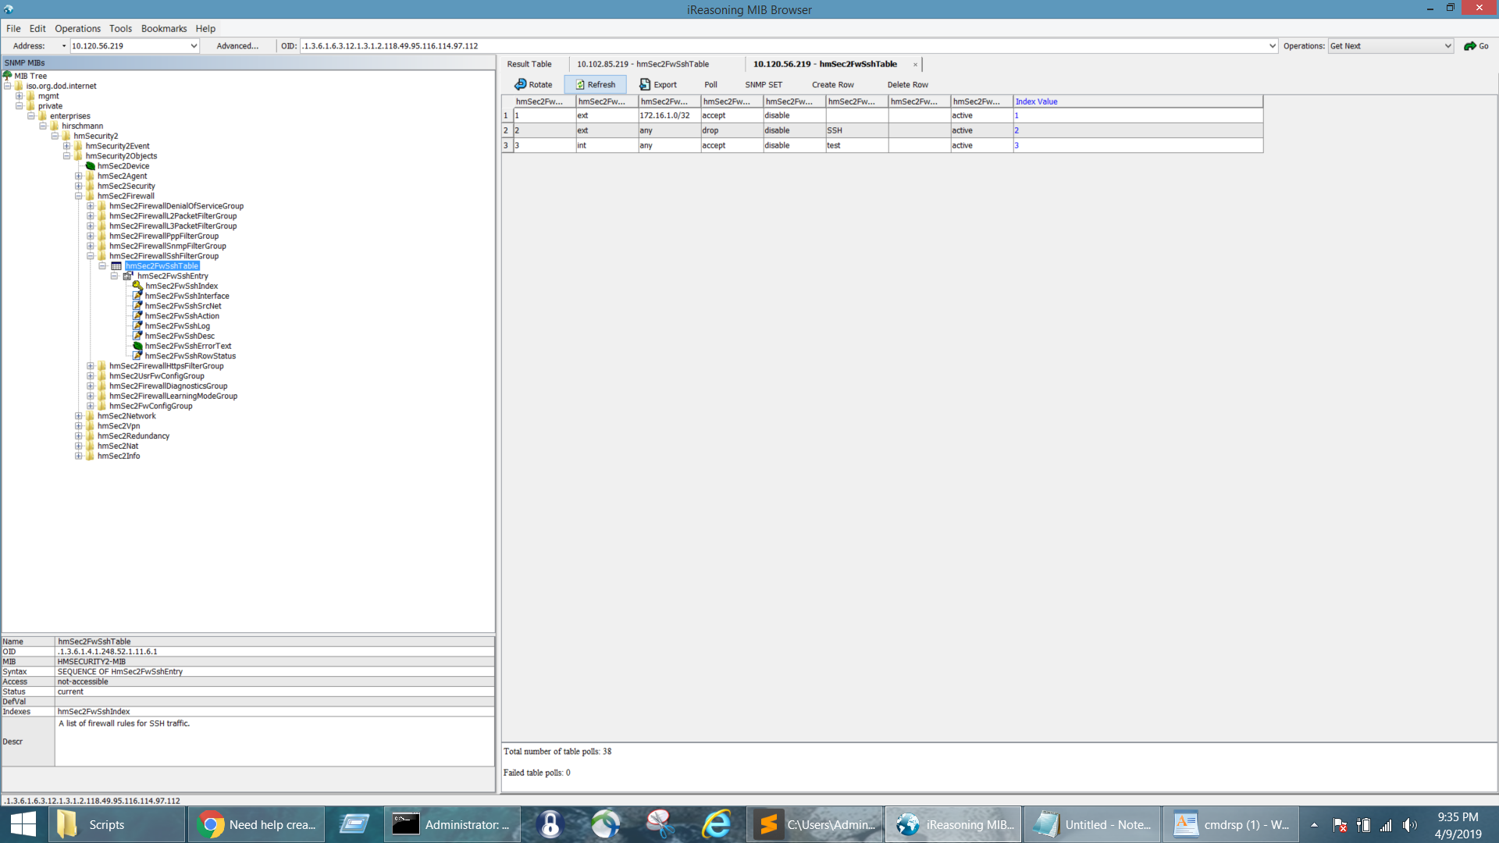This screenshot has width=1499, height=843.
Task: Select the hmSec2FwSshAction tree item
Action: point(182,315)
